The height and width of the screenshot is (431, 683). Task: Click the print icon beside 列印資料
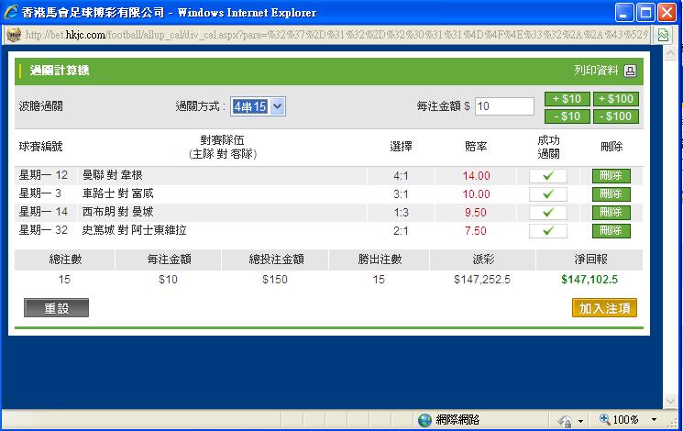tap(630, 71)
